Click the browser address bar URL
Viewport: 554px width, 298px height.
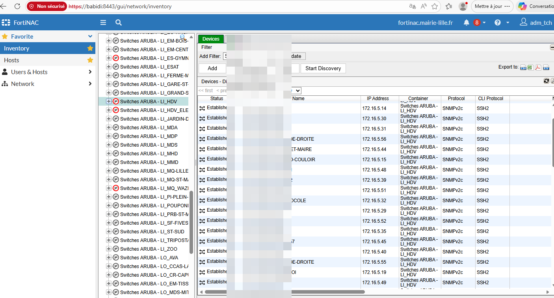(x=120, y=6)
